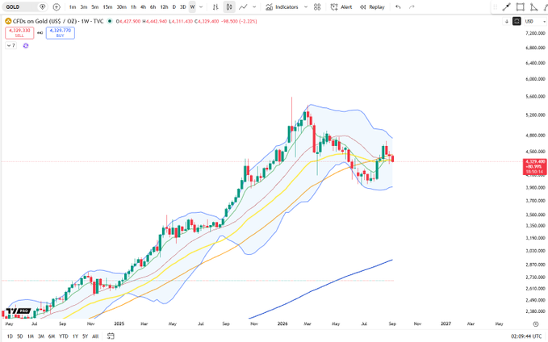Image resolution: width=548 pixels, height=342 pixels.
Task: Select the YTD date range
Action: [x=64, y=336]
